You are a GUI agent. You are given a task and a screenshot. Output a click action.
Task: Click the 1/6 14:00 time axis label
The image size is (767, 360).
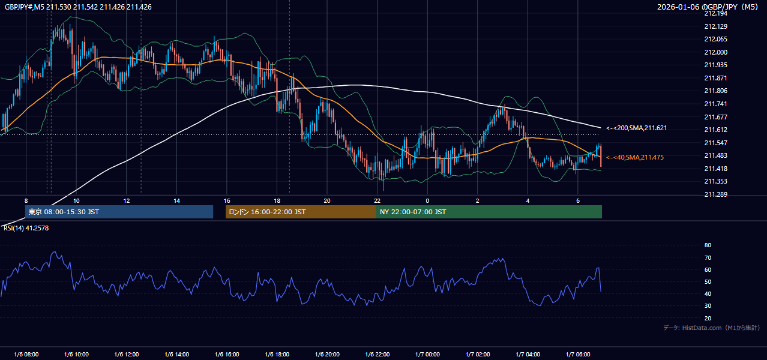point(176,354)
